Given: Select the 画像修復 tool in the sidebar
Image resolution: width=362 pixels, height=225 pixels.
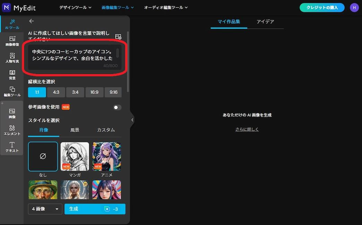Looking at the screenshot, I should click(12, 42).
